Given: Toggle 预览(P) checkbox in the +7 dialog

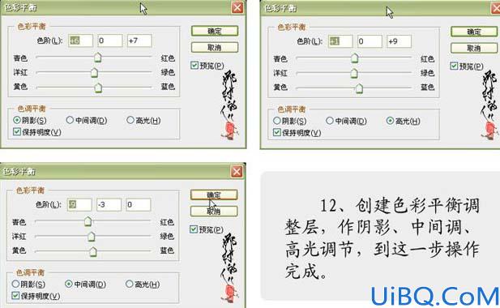Looking at the screenshot, I should tap(194, 66).
